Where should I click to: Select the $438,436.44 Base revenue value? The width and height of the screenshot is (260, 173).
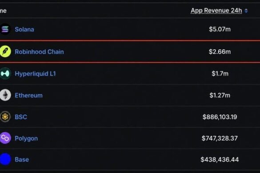coord(220,160)
